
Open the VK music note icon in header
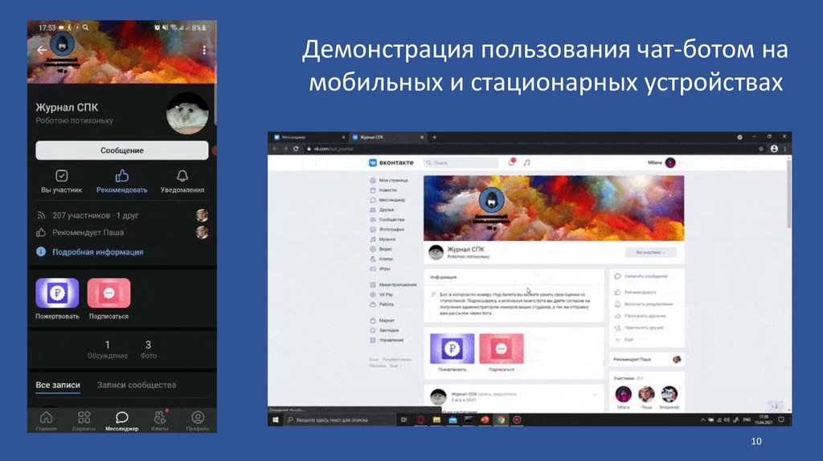pos(526,162)
